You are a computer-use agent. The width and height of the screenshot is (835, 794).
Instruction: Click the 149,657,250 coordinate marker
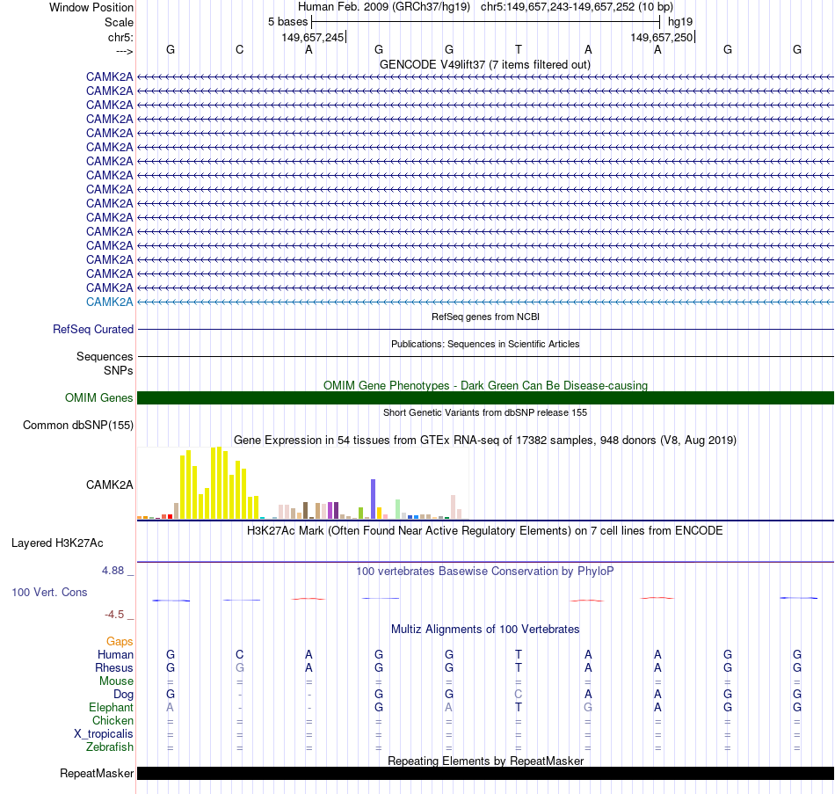click(x=661, y=37)
